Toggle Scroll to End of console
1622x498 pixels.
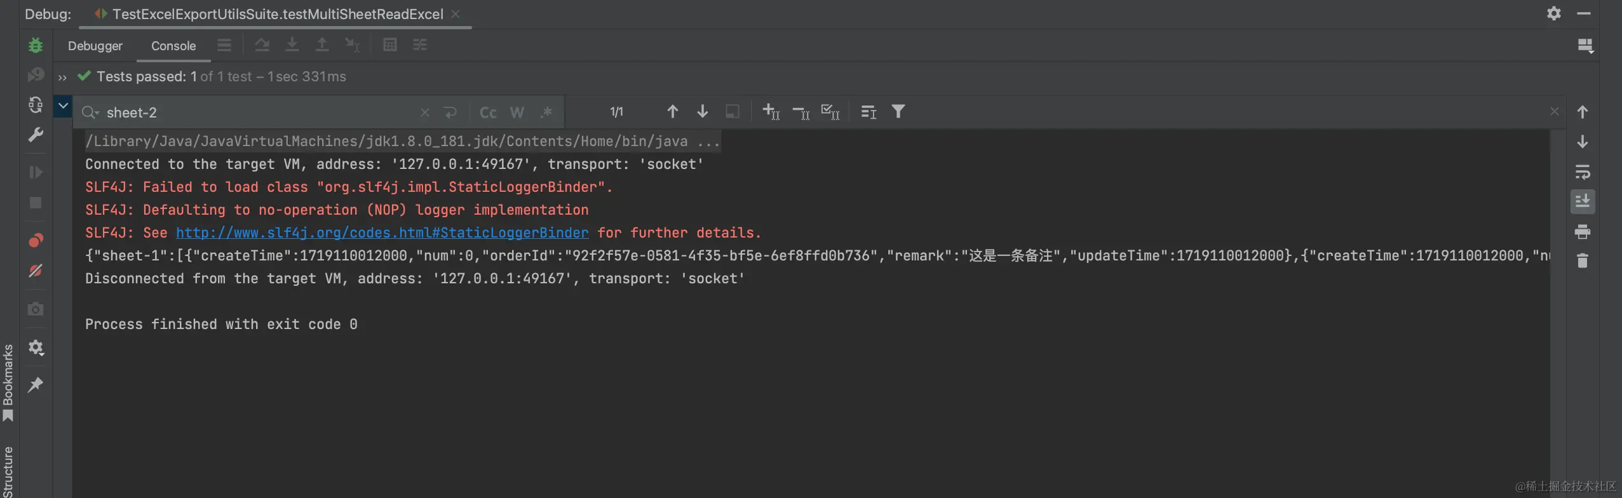(x=1583, y=201)
